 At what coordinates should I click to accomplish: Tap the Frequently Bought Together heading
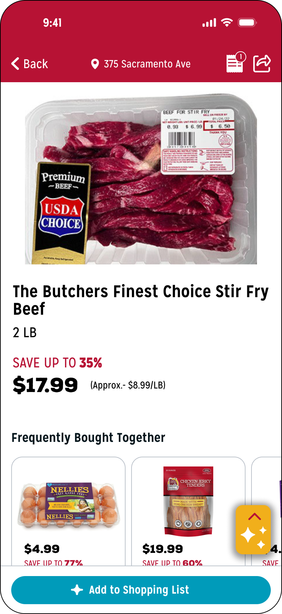[88, 438]
